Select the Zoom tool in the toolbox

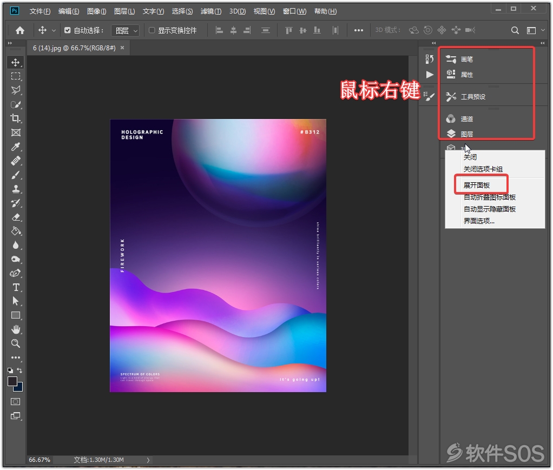(x=16, y=343)
